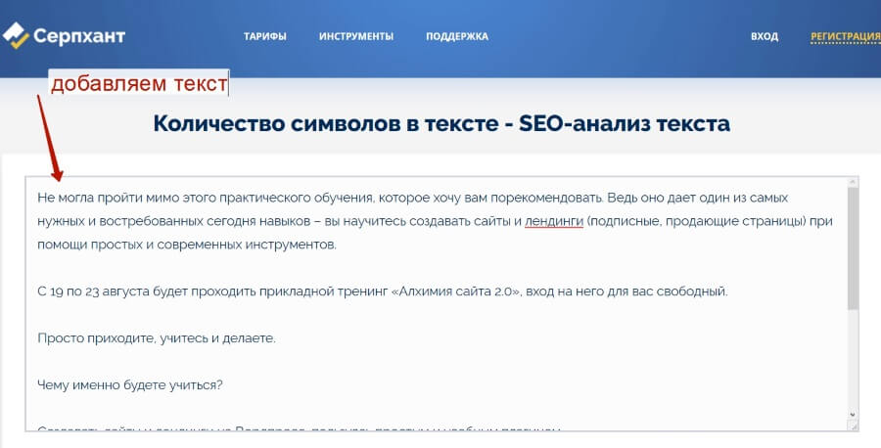Click the Serphunt checkmark logo icon

[x=17, y=36]
